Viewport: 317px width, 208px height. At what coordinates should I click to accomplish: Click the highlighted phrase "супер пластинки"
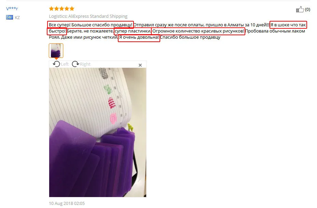[133, 31]
